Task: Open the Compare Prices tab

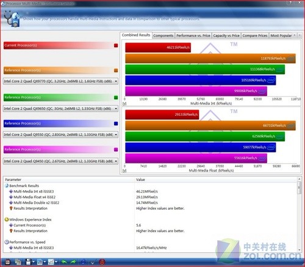Action: pos(255,35)
